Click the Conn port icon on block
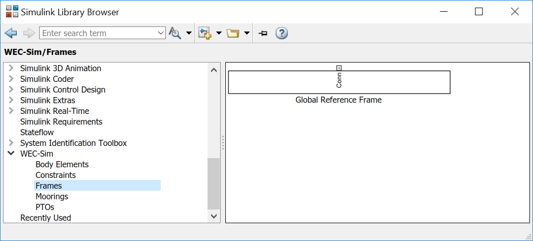This screenshot has height=241, width=533. coord(339,68)
